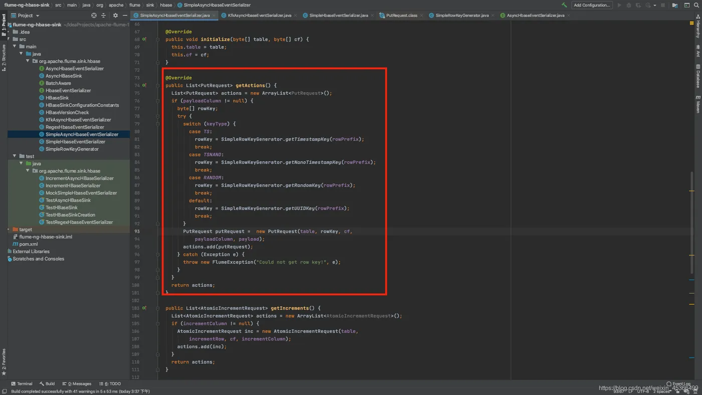Click the 'apache' breadcrumb in navigation bar
This screenshot has width=702, height=395.
coord(116,5)
